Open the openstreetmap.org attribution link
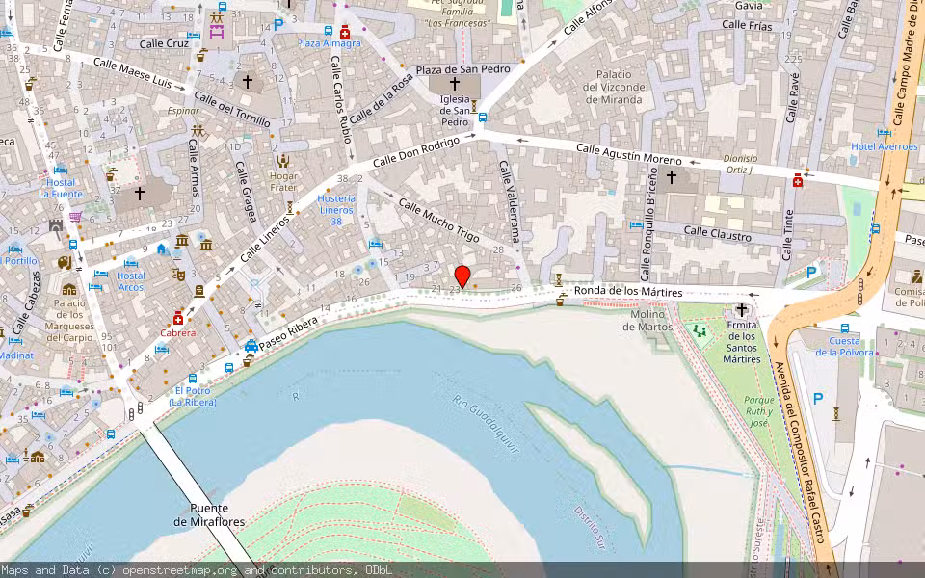This screenshot has width=925, height=578. coord(179,570)
